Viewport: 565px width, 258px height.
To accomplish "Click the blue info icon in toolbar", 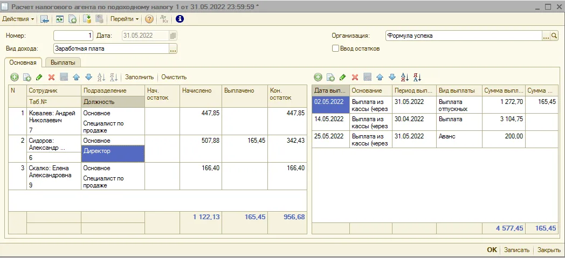I will coord(180,19).
